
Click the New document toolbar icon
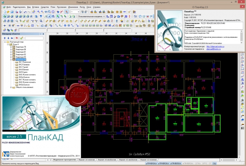5,12
